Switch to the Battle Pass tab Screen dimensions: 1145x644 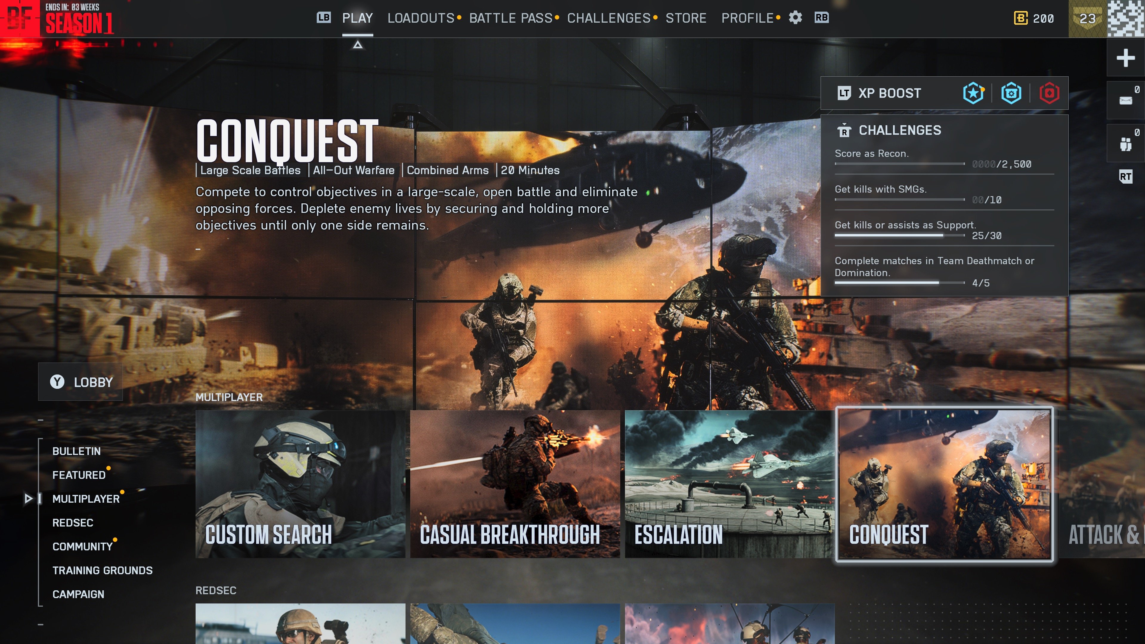(511, 18)
